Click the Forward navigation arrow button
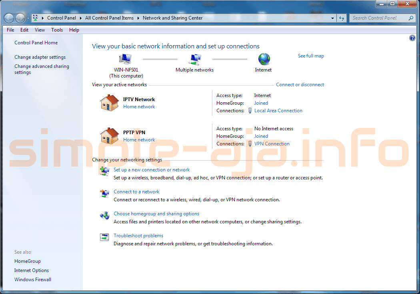This screenshot has height=294, width=420. click(20, 18)
